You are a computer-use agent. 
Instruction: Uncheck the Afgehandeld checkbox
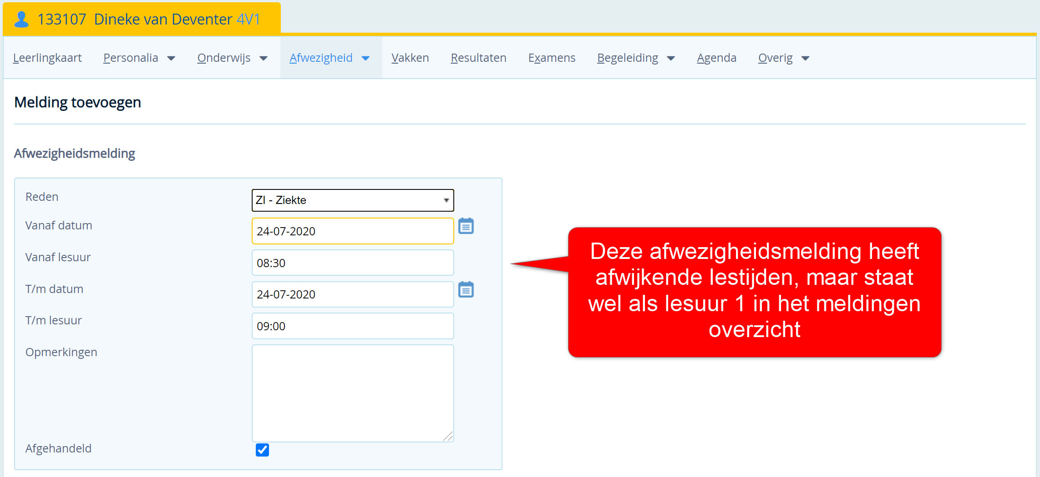pyautogui.click(x=262, y=450)
